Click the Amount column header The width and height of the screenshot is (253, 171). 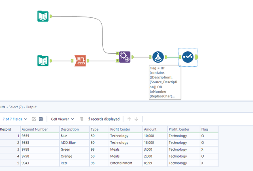[x=155, y=129]
